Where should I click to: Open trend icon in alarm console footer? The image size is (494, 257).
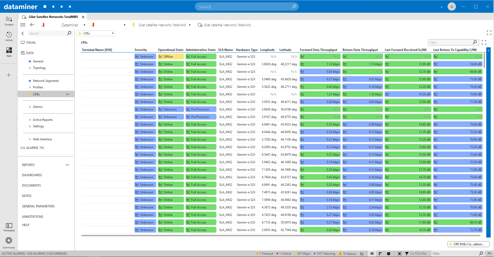pyautogui.click(x=362, y=254)
